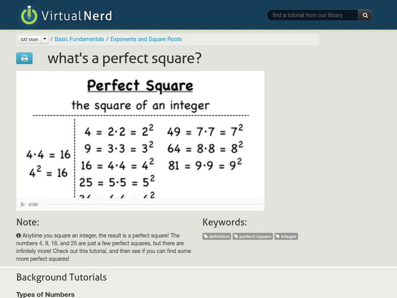Viewport: 397px width, 298px height.
Task: Select the definition keyword tag
Action: 217,236
